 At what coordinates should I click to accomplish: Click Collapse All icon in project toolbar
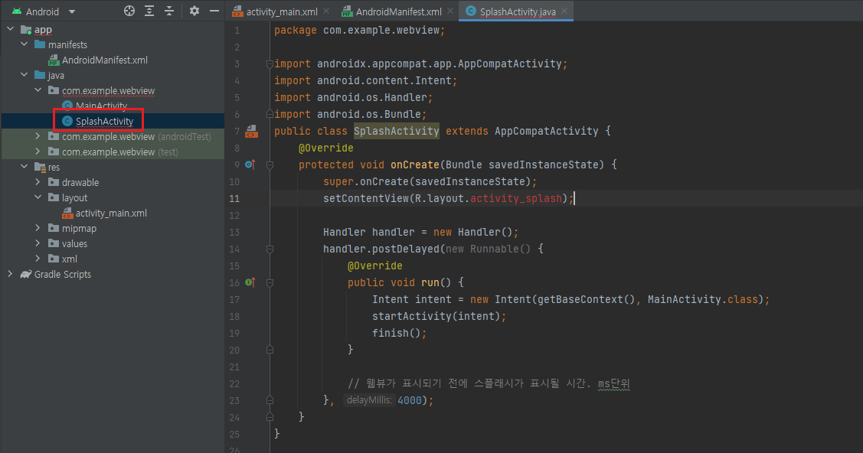(169, 11)
